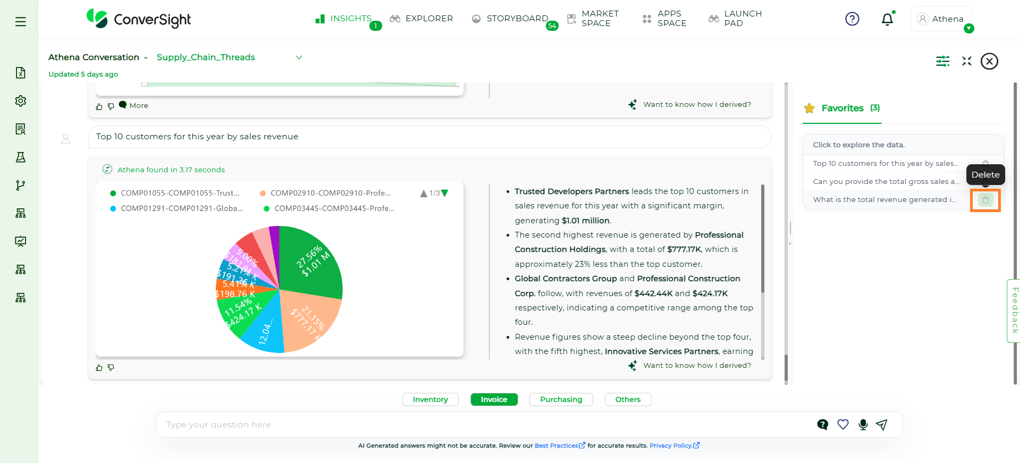The width and height of the screenshot is (1020, 463).
Task: Switch to the EXPLORER tab
Action: click(x=422, y=19)
